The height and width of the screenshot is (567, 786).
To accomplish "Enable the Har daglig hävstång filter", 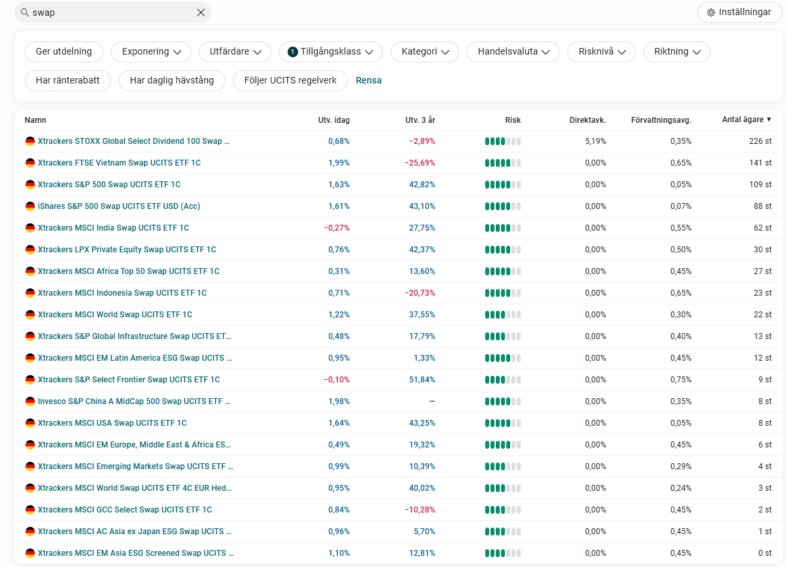I will click(171, 81).
